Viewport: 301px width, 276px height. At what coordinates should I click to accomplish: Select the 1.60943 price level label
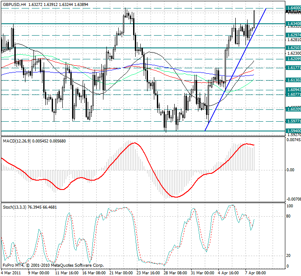point(293,90)
